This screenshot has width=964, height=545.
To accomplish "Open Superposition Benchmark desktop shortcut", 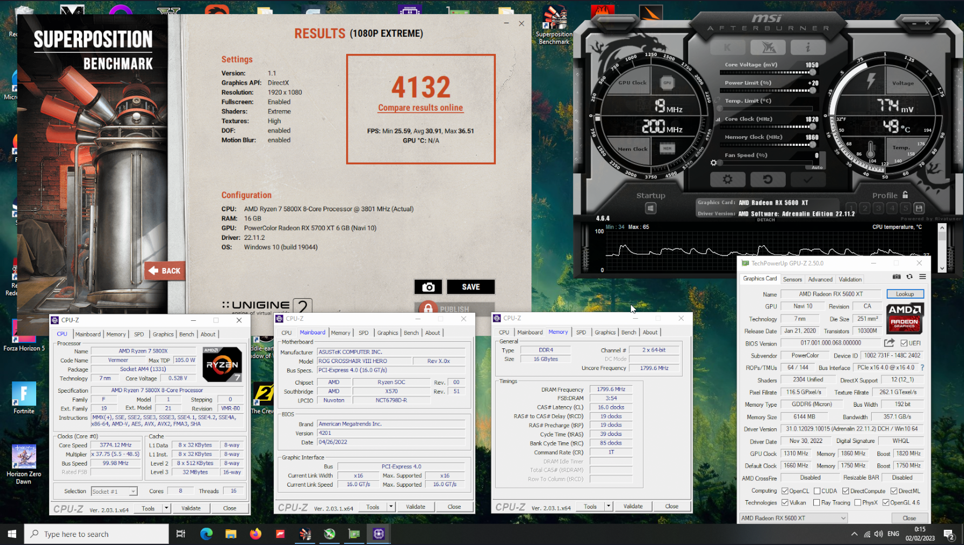I will tap(554, 25).
